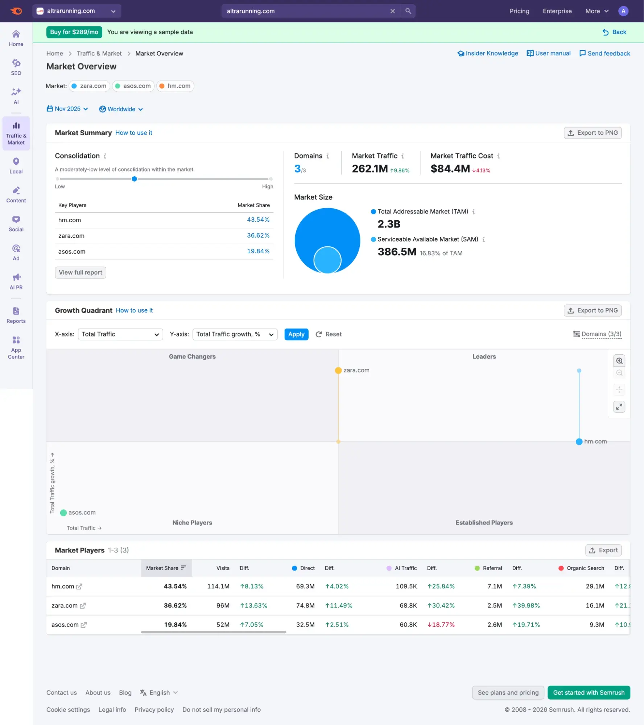The width and height of the screenshot is (644, 725).
Task: Open the X-axis Total Traffic dropdown
Action: (120, 334)
